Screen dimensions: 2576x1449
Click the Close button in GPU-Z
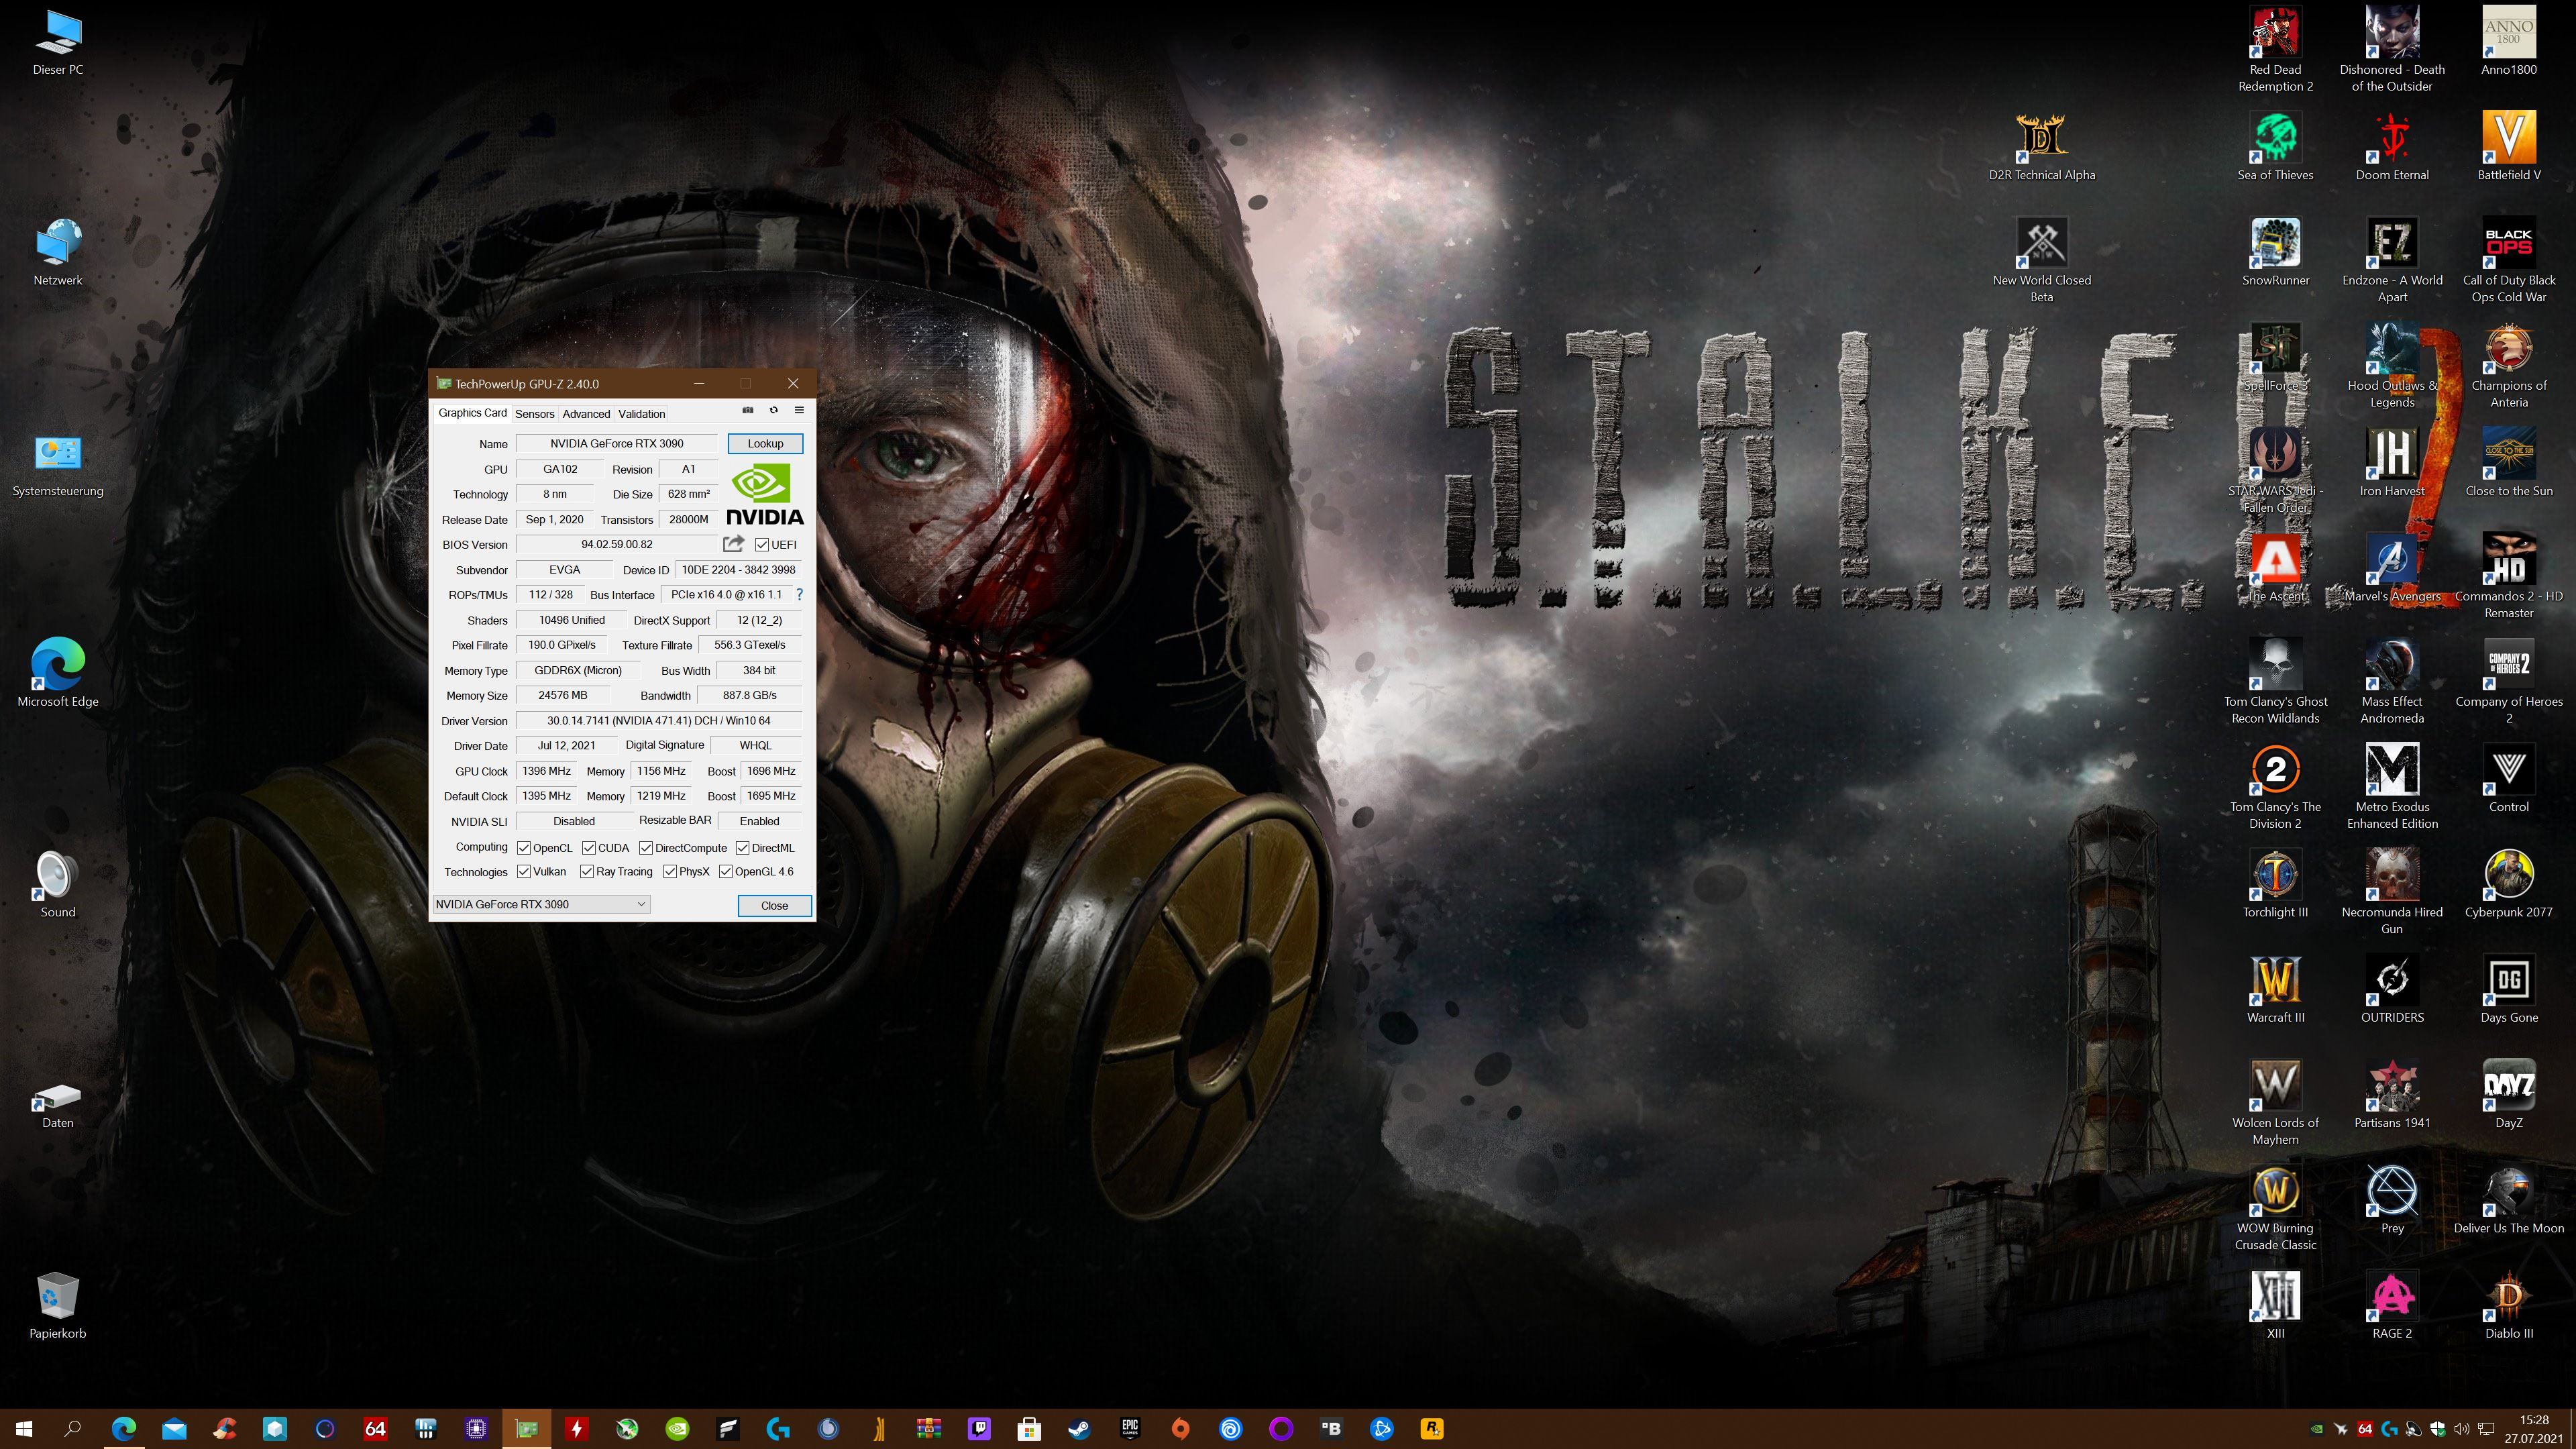pyautogui.click(x=774, y=905)
